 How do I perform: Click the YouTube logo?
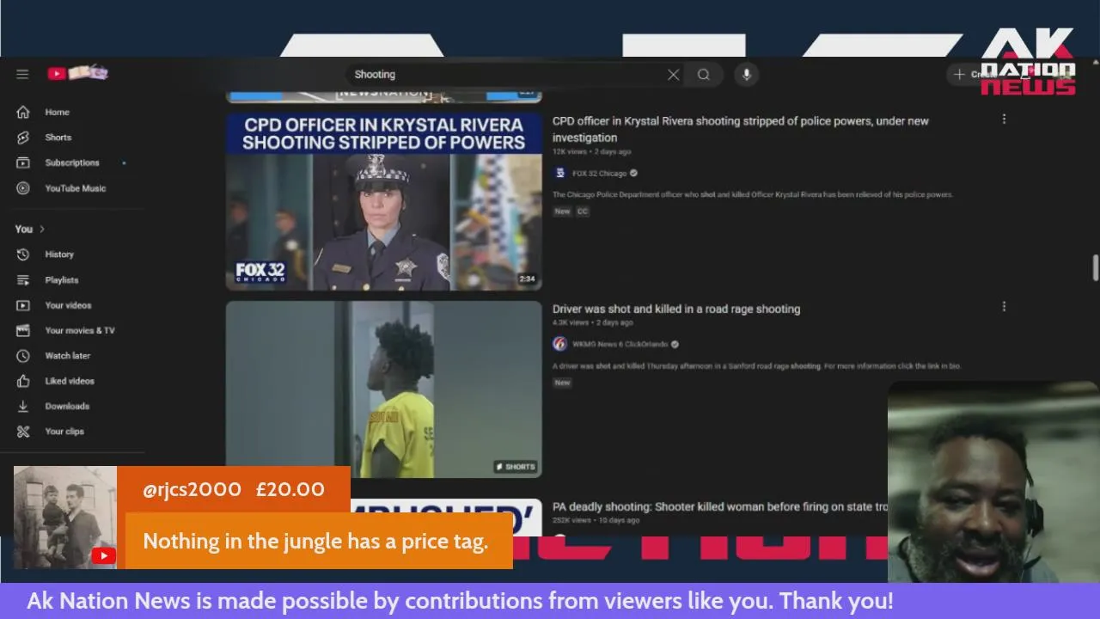click(78, 74)
